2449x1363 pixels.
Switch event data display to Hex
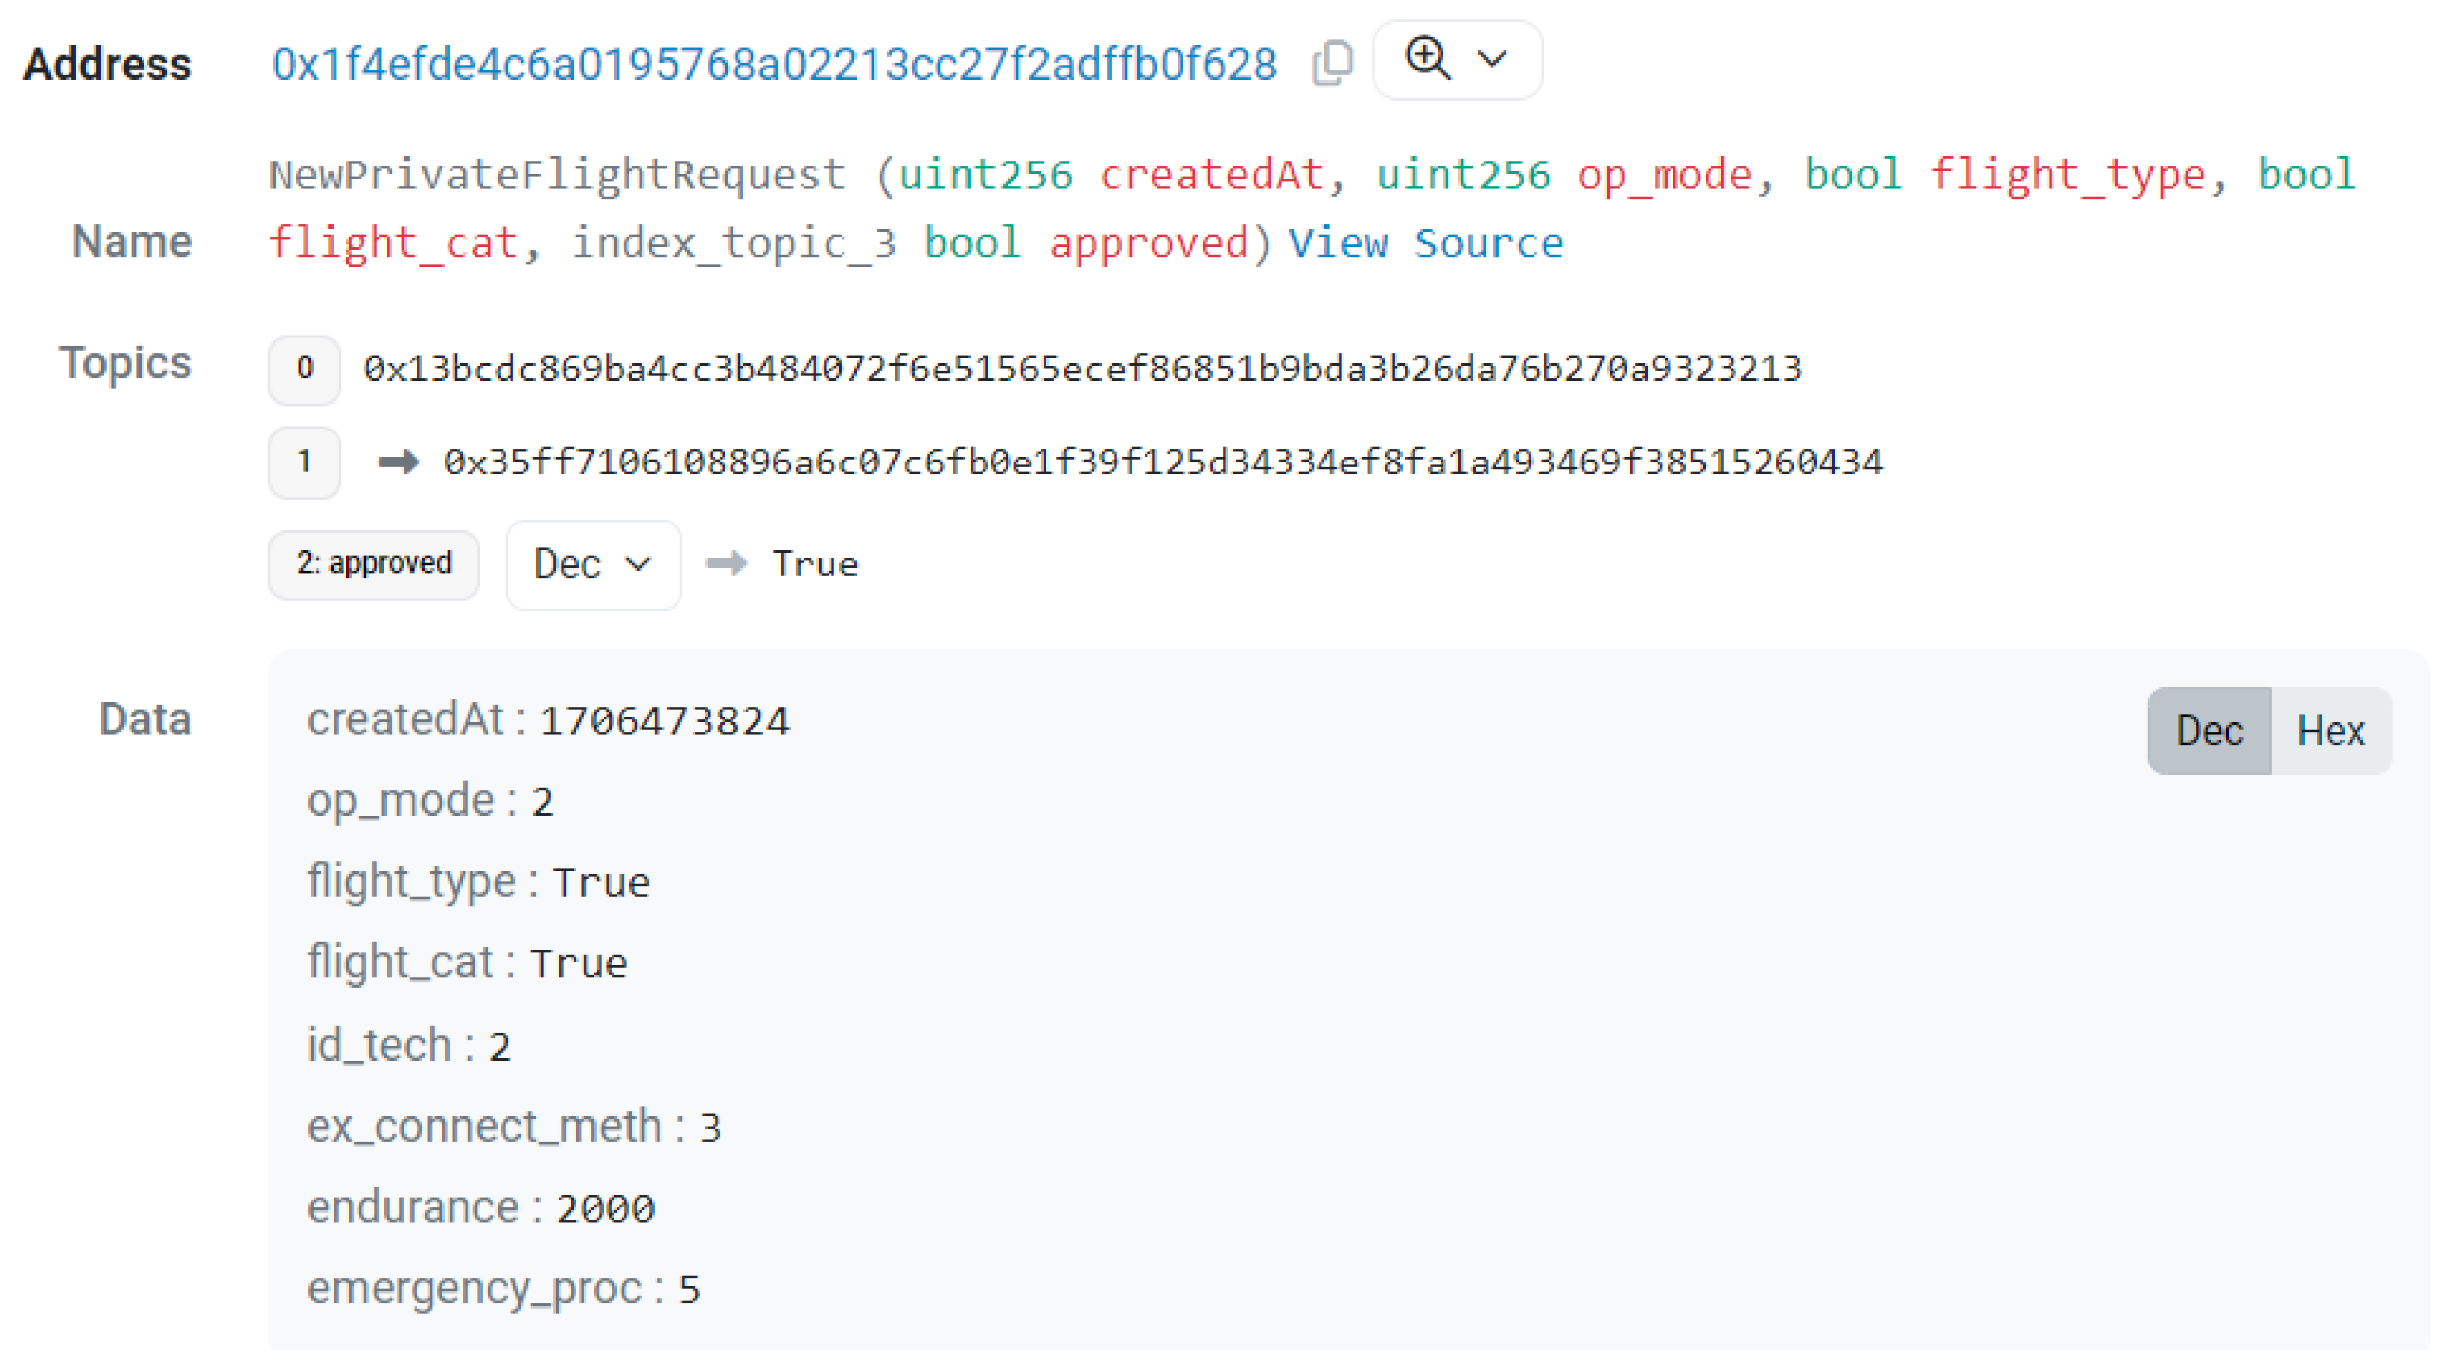click(2331, 730)
